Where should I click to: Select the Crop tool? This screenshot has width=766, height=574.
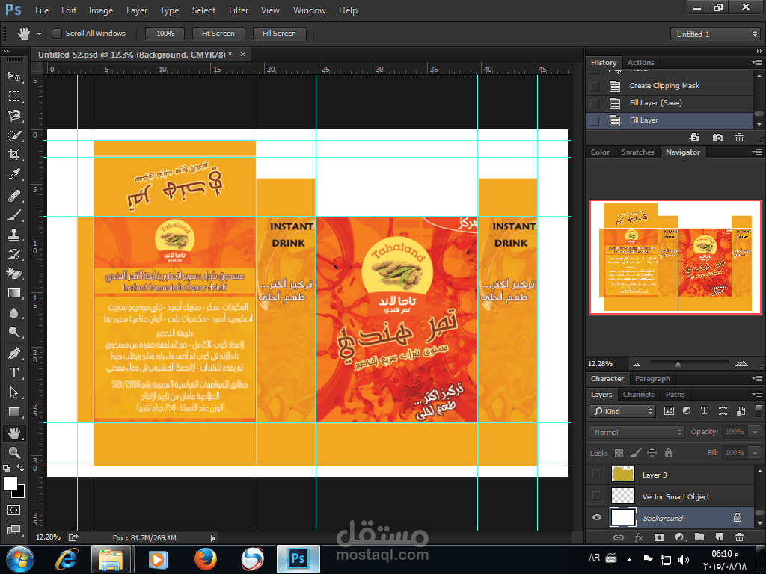(14, 155)
